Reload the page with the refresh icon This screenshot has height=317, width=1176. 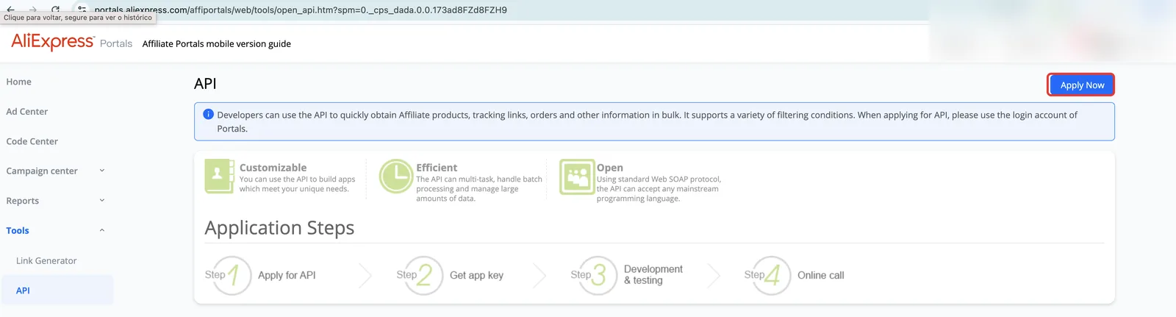point(56,10)
